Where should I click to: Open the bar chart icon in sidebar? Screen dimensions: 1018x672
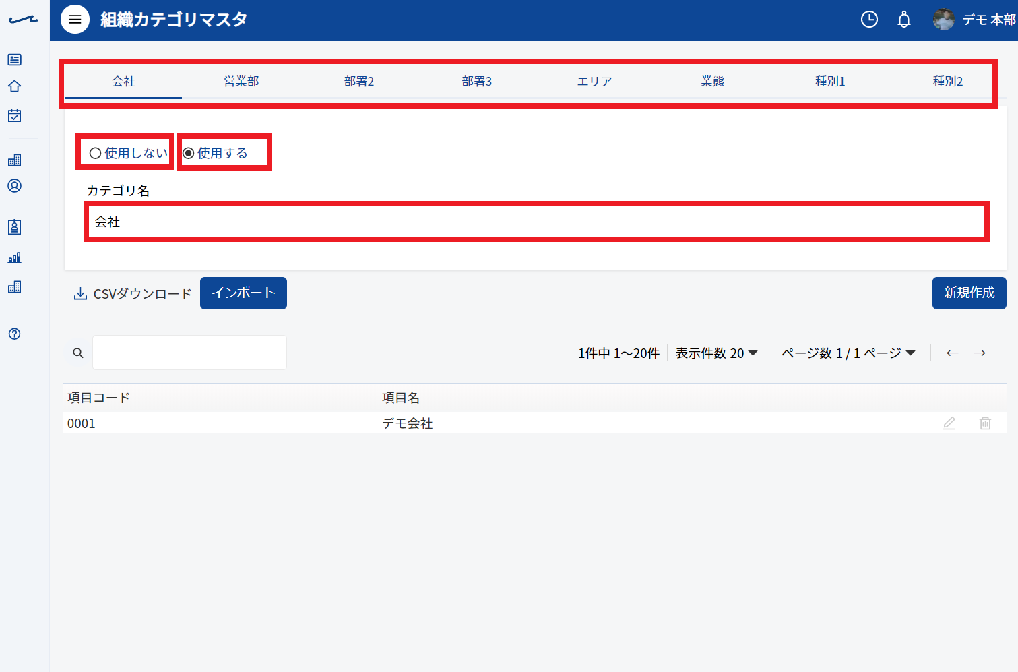[x=14, y=257]
